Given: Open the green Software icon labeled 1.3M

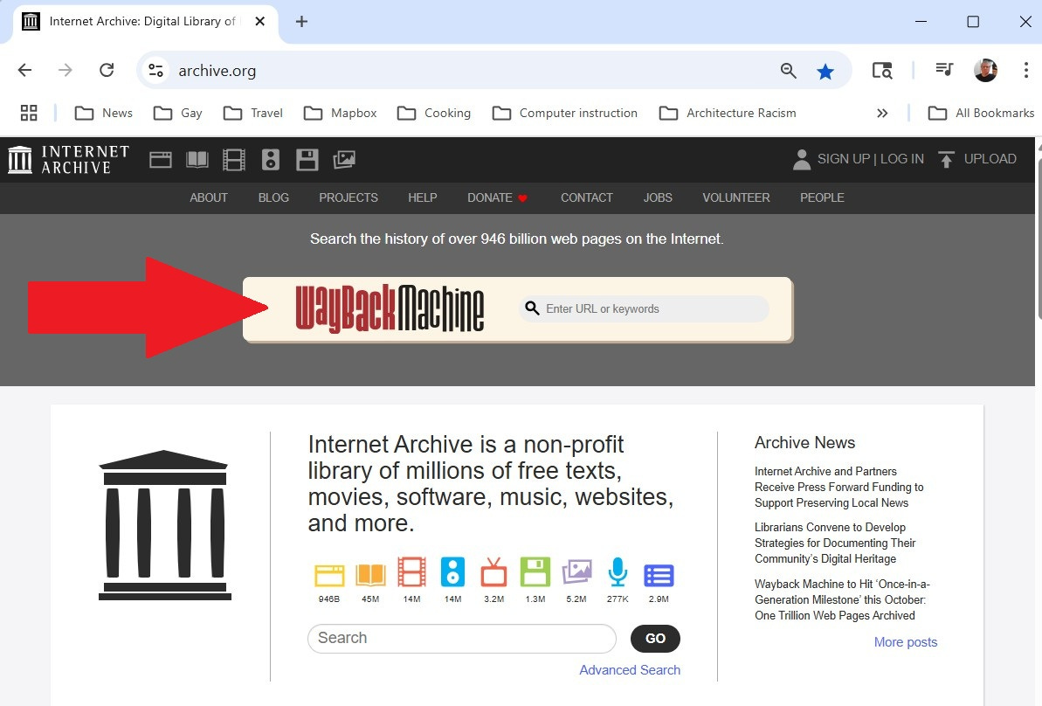Looking at the screenshot, I should tap(535, 571).
